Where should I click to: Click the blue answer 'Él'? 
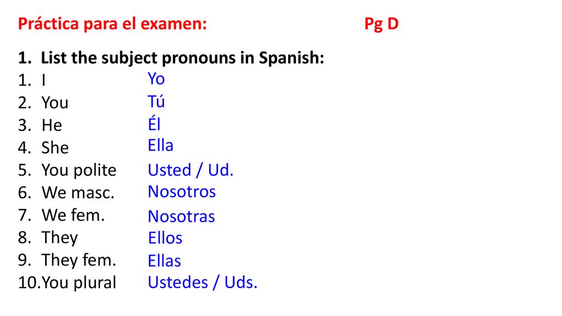[x=154, y=123]
